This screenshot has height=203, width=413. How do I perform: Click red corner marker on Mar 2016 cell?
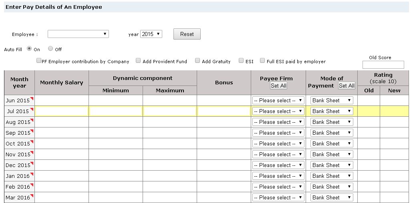(x=32, y=195)
